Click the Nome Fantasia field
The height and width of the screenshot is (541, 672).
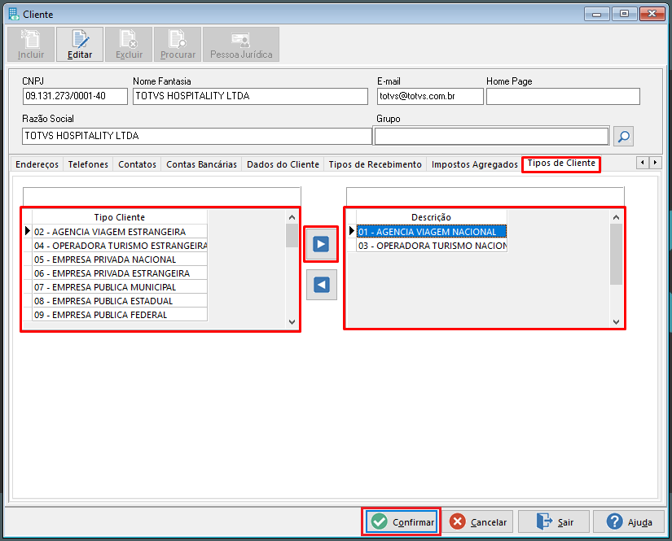pyautogui.click(x=250, y=96)
